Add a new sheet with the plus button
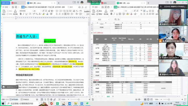 click(113, 96)
